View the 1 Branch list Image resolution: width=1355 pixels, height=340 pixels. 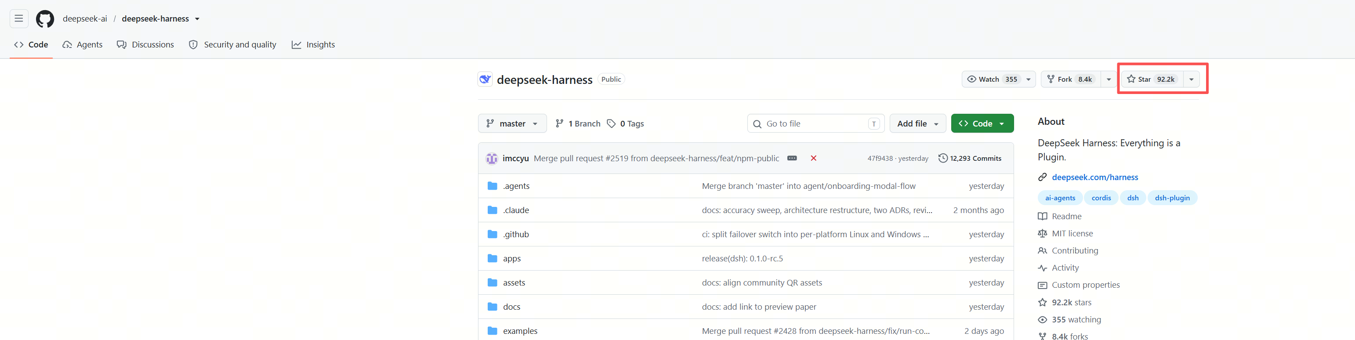(x=578, y=123)
